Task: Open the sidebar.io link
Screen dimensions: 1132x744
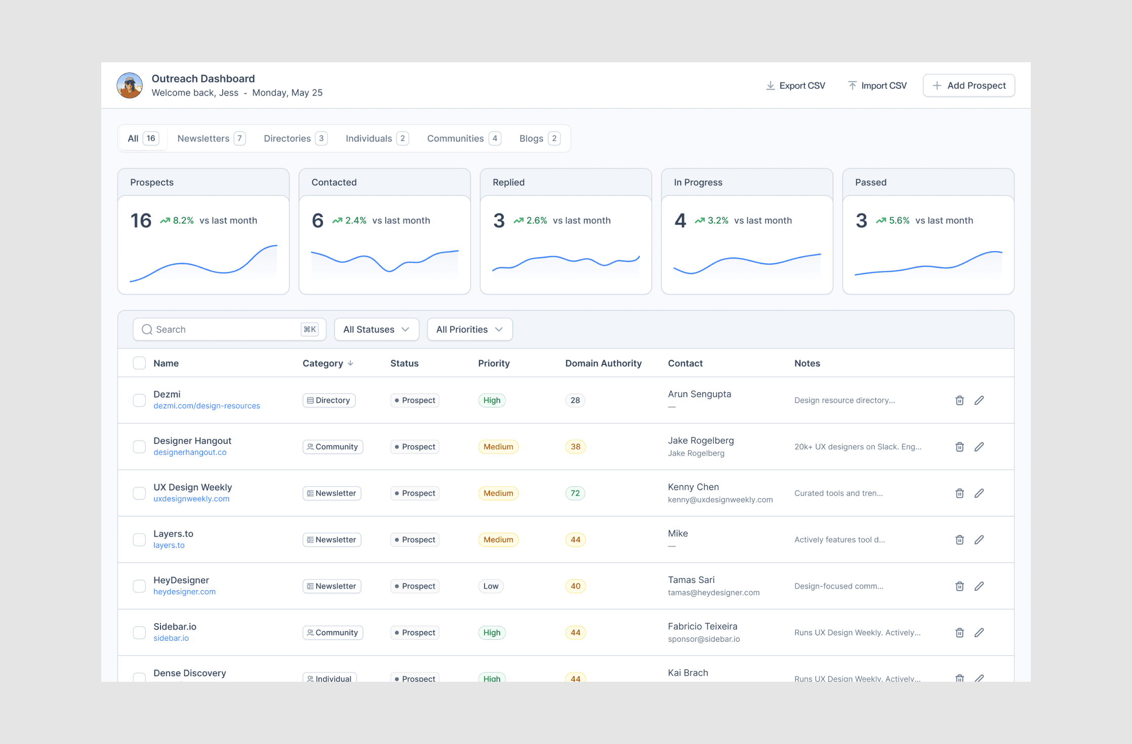Action: tap(171, 638)
